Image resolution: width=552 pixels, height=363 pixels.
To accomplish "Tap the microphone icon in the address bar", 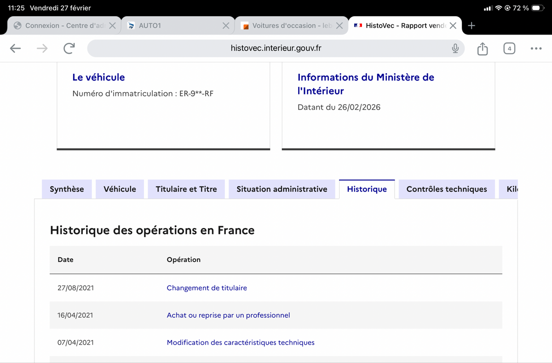I will [x=455, y=48].
